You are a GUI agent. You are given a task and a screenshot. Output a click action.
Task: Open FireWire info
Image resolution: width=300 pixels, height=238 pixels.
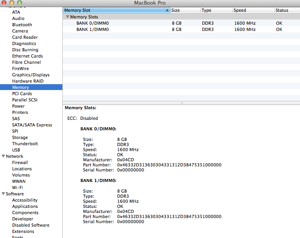click(20, 69)
